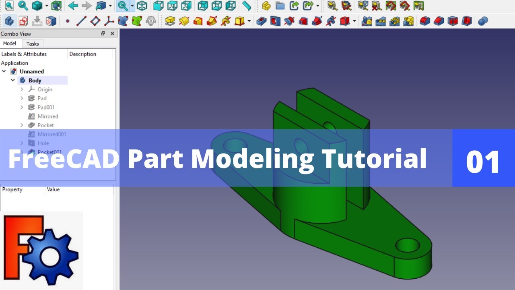515x290 pixels.
Task: Create a datum point
Action: (x=67, y=21)
